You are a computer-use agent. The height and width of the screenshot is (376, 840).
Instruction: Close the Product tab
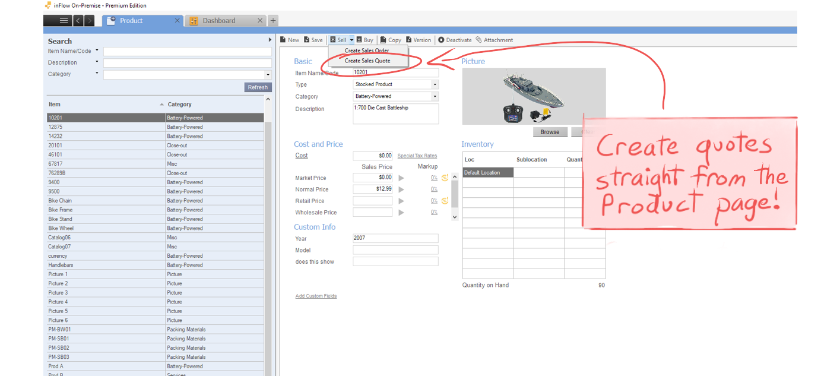pos(177,21)
